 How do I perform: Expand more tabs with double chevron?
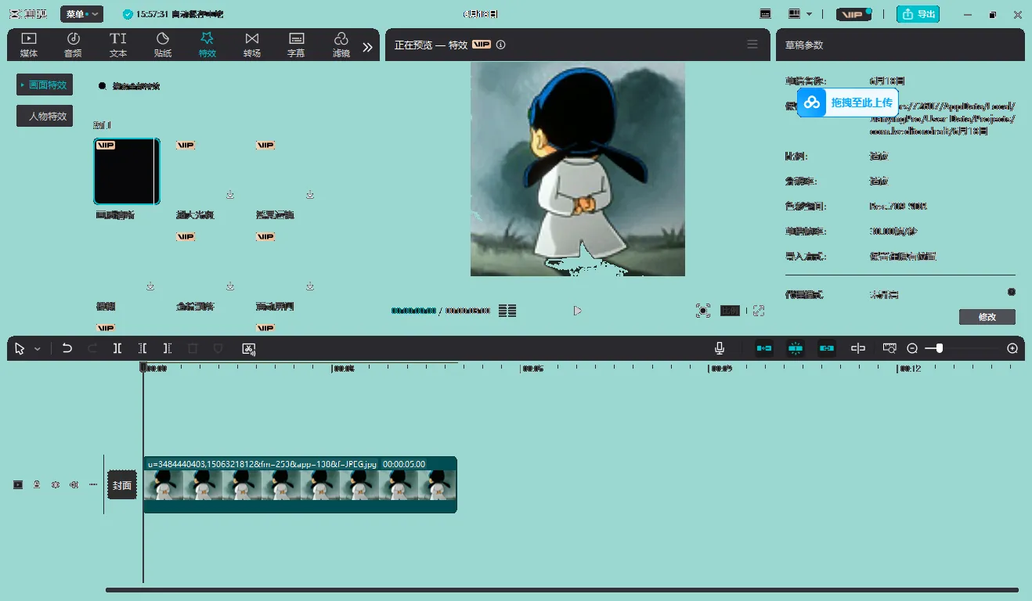367,47
